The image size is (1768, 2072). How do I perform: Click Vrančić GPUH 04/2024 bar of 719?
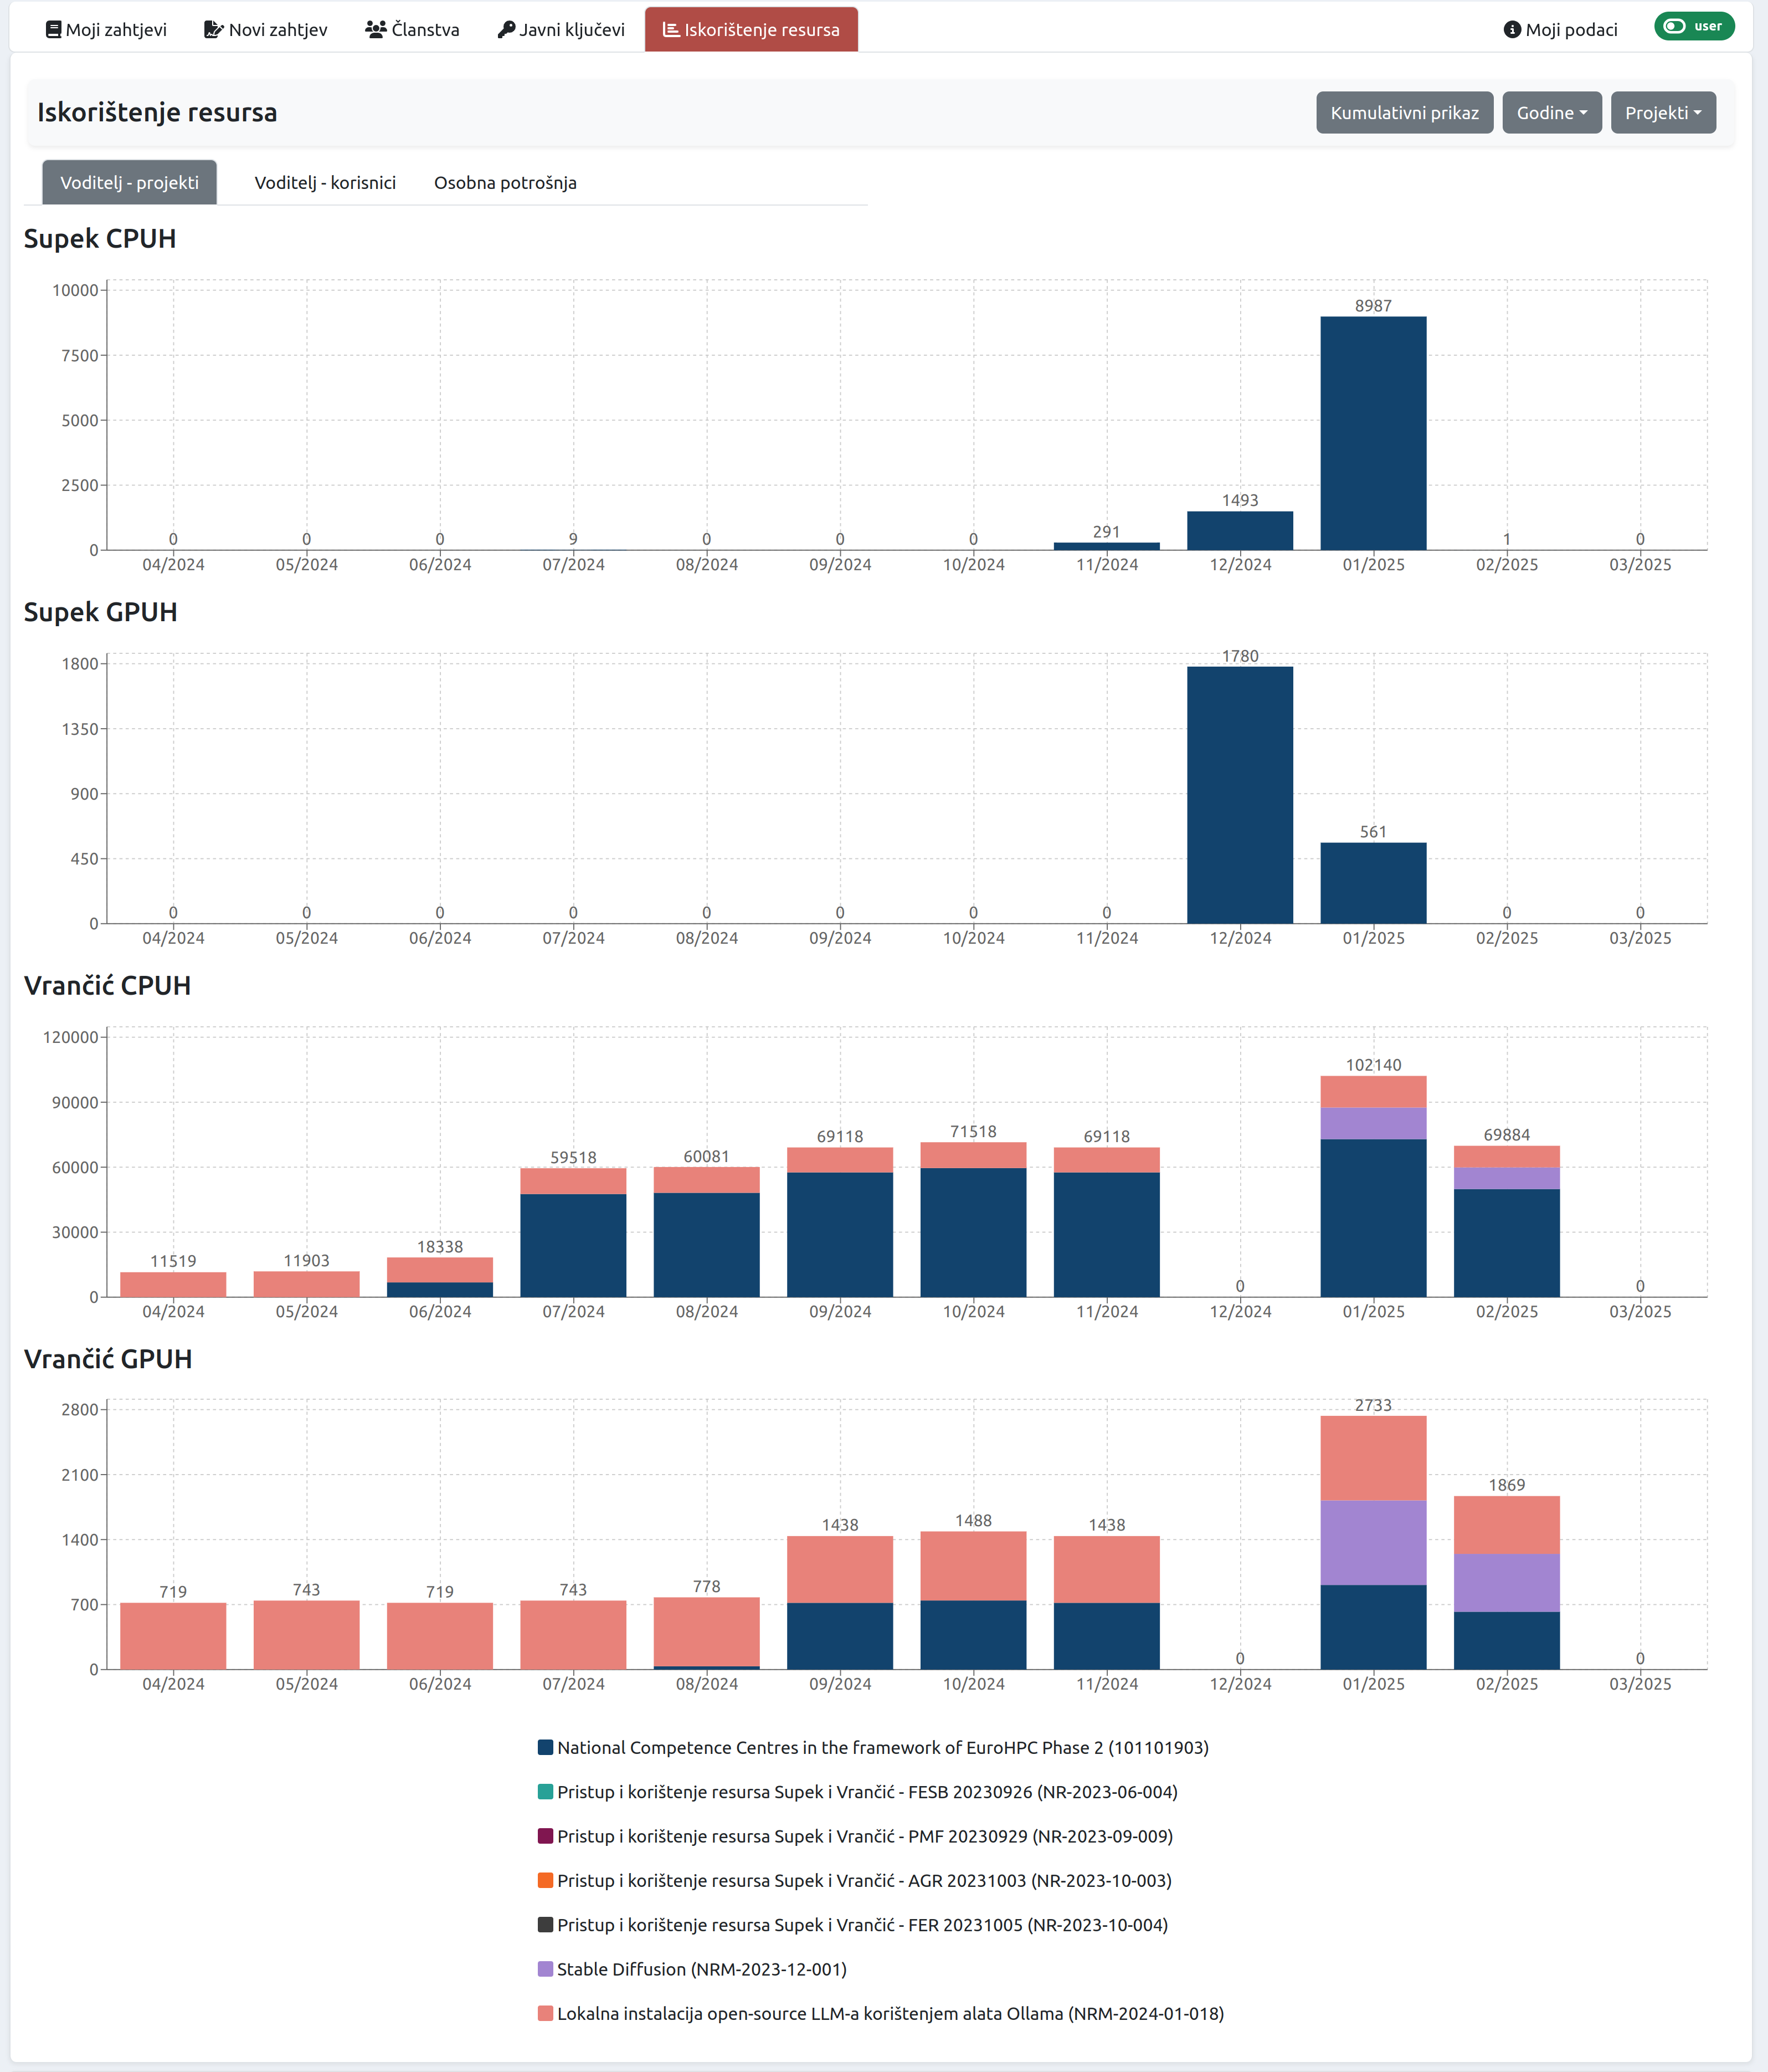point(173,1636)
